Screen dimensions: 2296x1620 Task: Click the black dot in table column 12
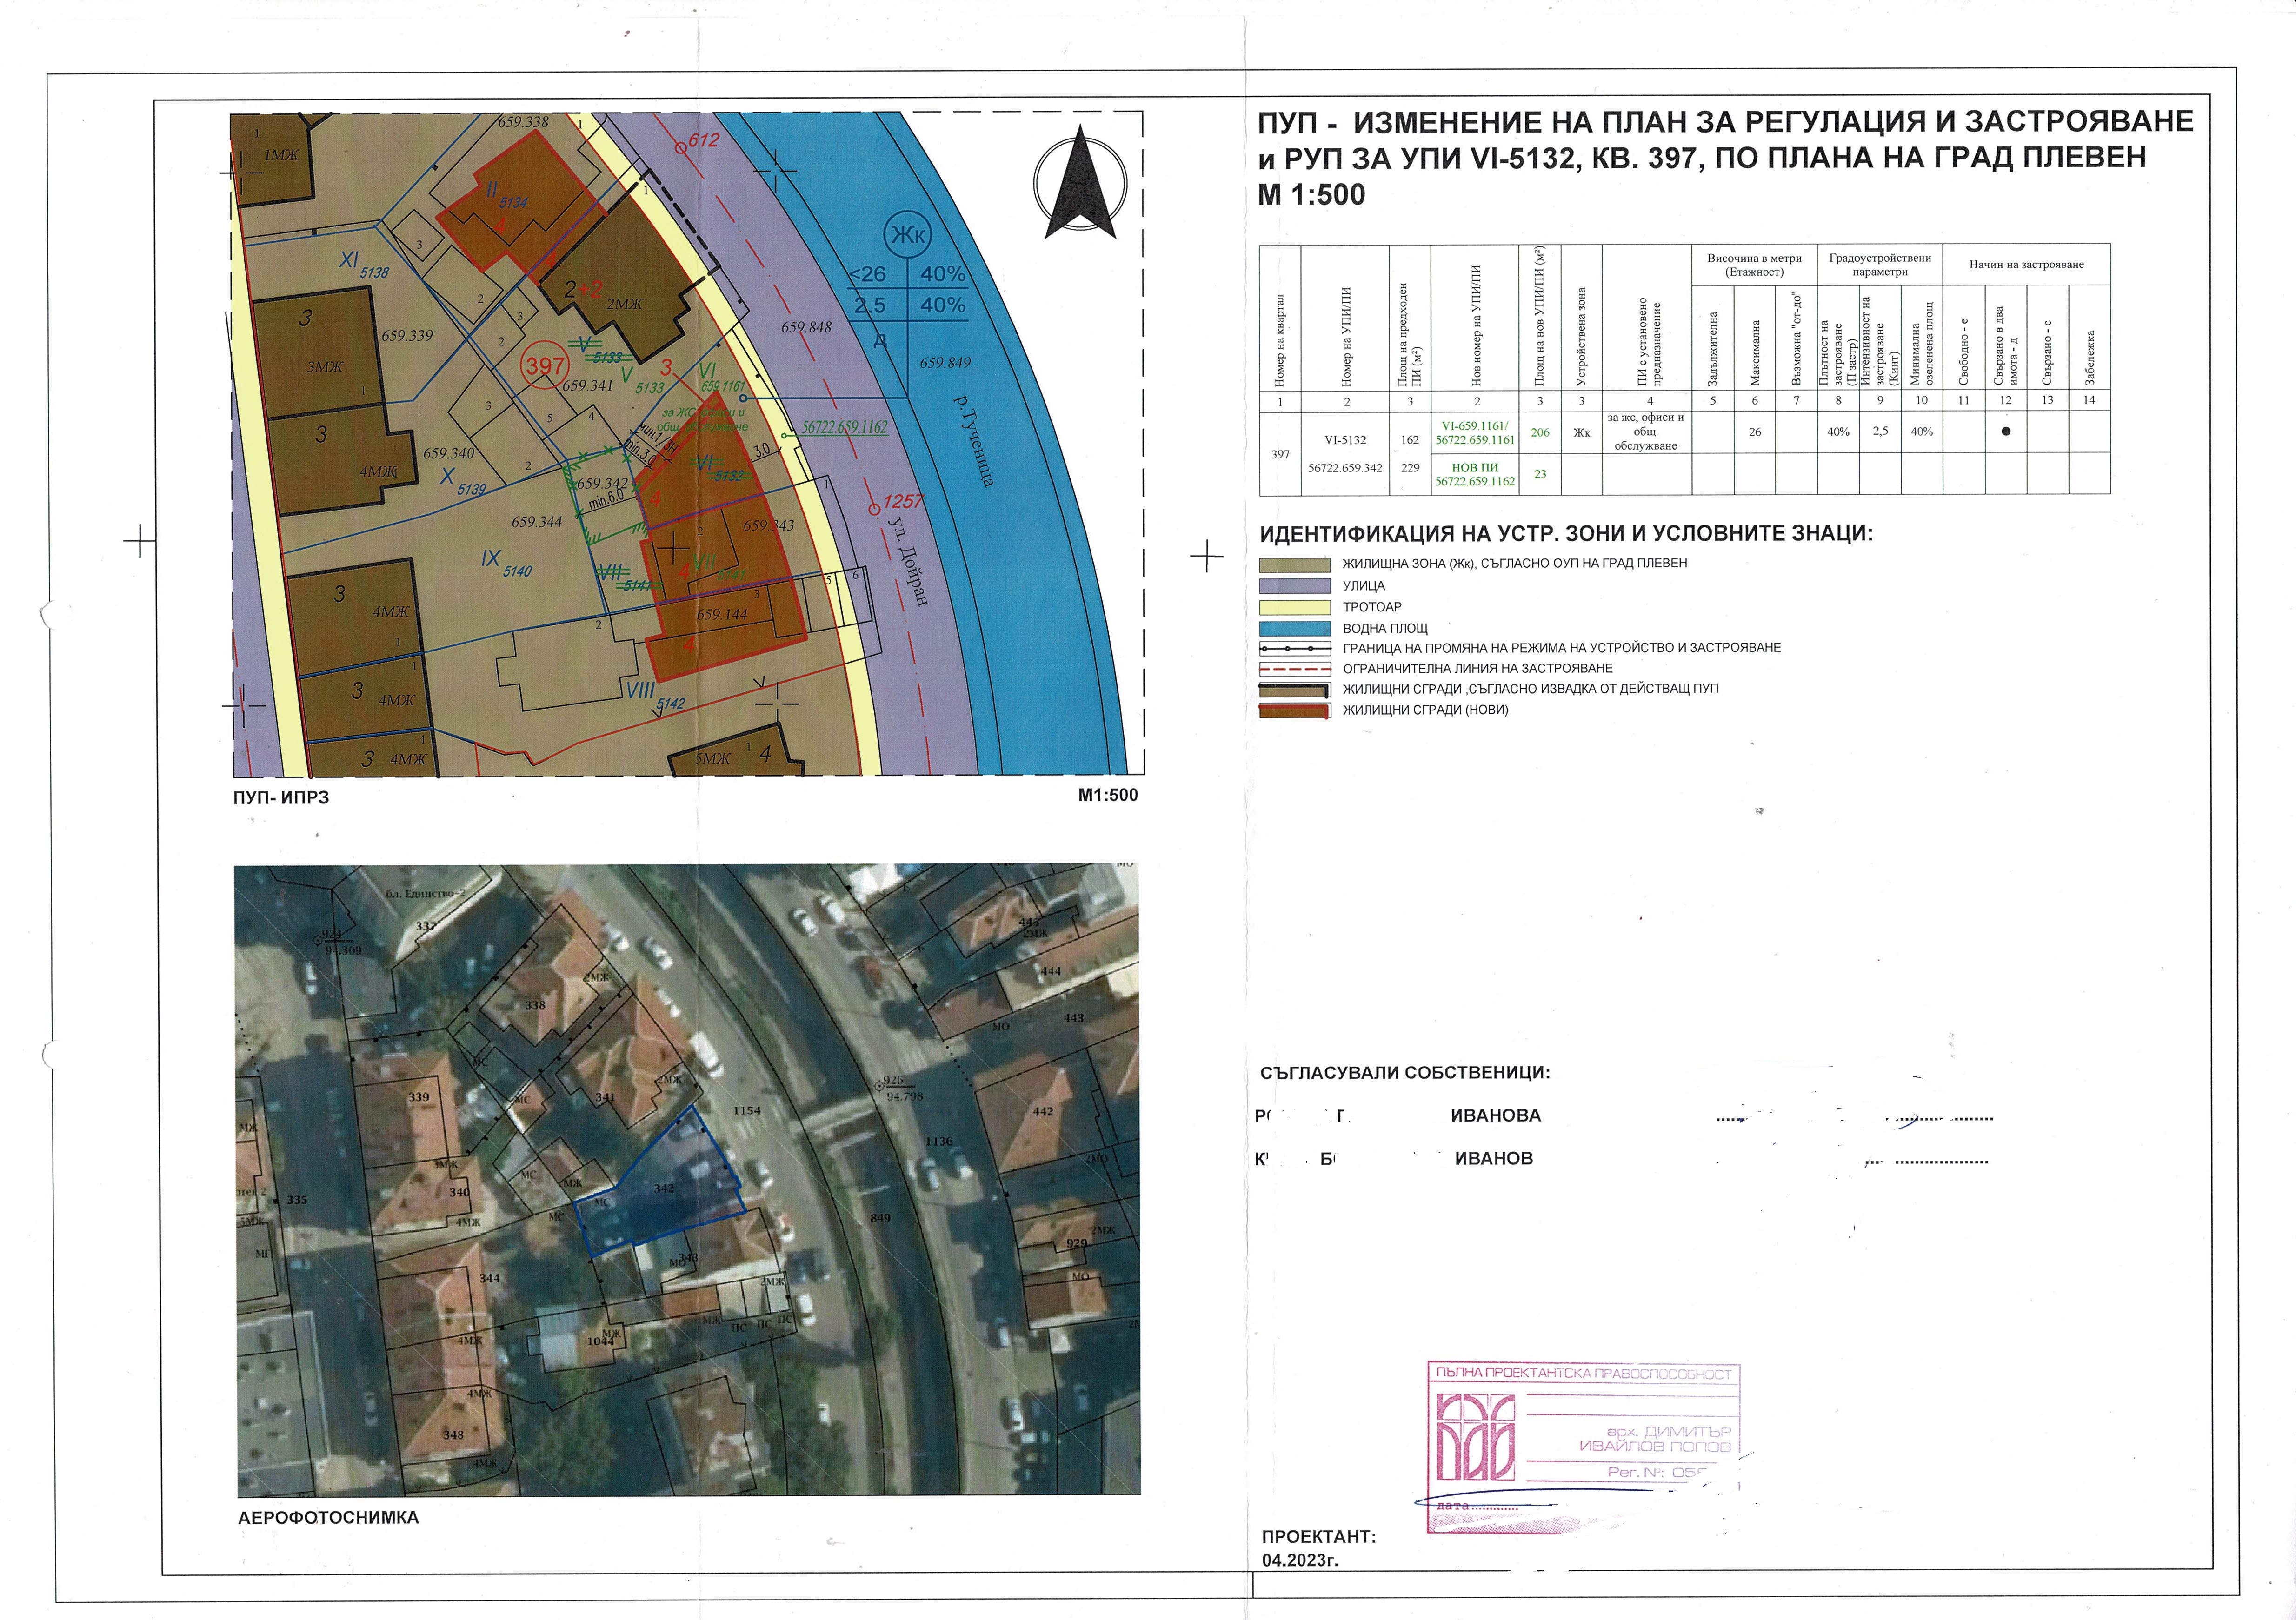click(2006, 432)
